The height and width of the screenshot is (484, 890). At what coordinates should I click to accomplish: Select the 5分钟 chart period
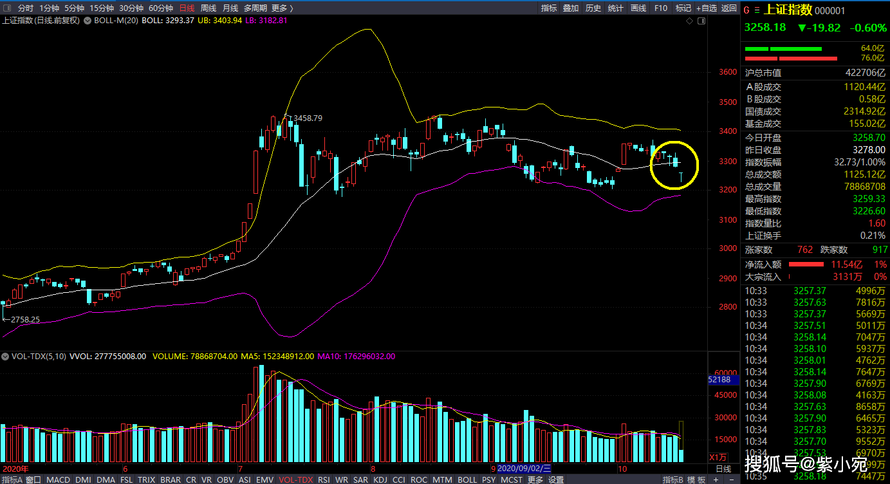(x=73, y=8)
